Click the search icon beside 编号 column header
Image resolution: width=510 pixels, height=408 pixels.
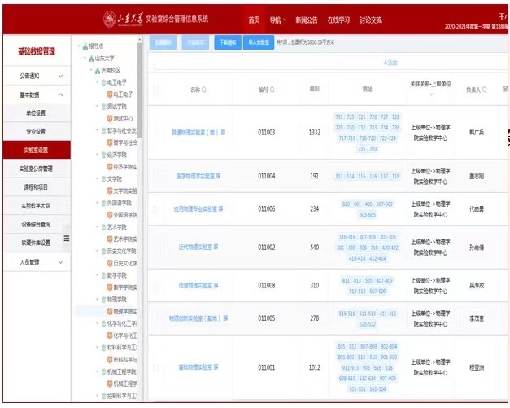tap(272, 90)
